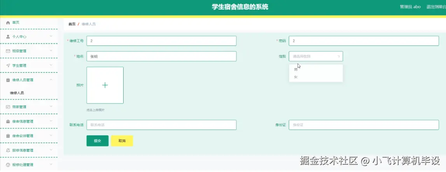Submit the form with 提交 button

[x=98, y=141]
